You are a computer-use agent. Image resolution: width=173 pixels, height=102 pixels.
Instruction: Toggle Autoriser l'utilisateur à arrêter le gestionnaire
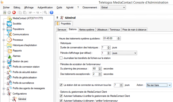point(61,96)
